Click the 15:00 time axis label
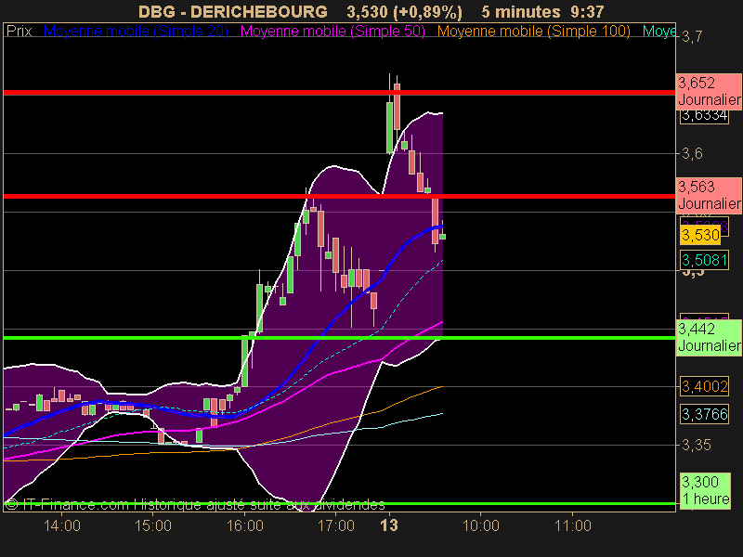 [153, 525]
